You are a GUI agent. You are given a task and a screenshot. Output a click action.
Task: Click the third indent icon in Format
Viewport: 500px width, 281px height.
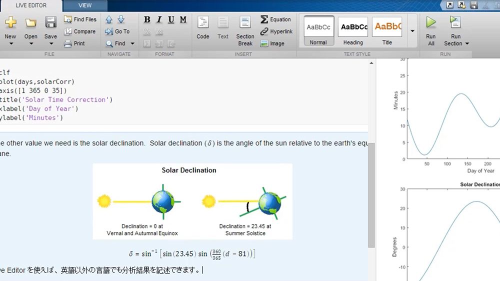coord(171,43)
